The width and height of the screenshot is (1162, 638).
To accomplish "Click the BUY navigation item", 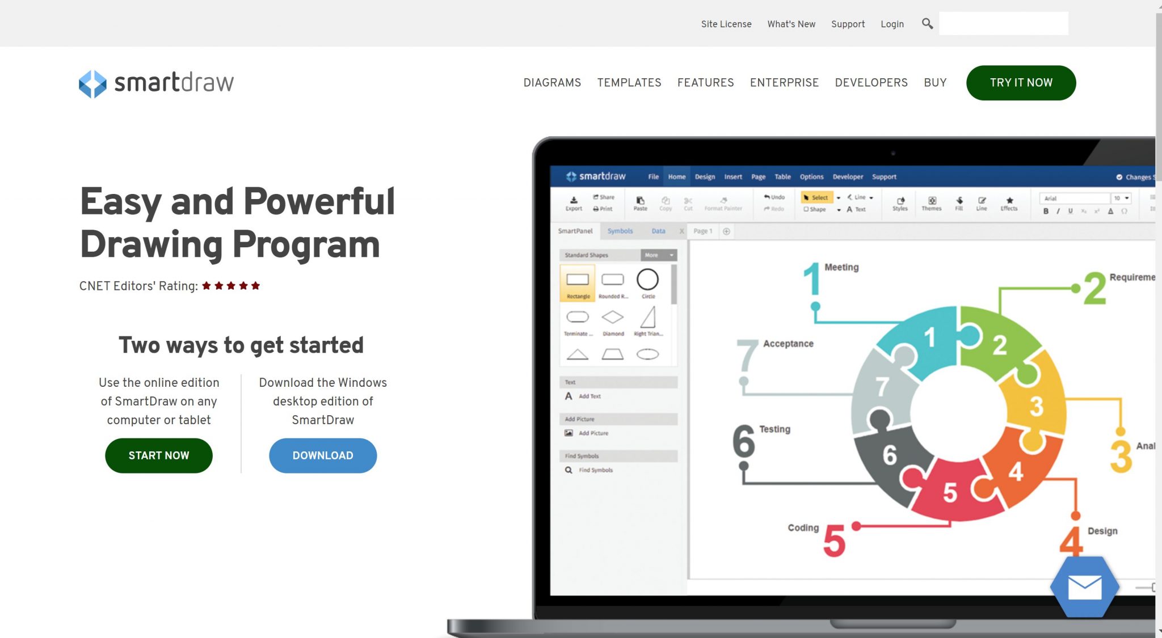I will point(935,83).
